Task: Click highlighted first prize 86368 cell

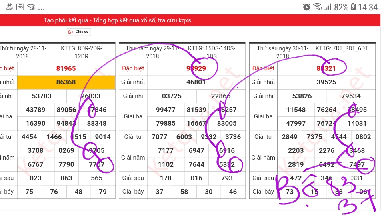Action: [x=66, y=82]
